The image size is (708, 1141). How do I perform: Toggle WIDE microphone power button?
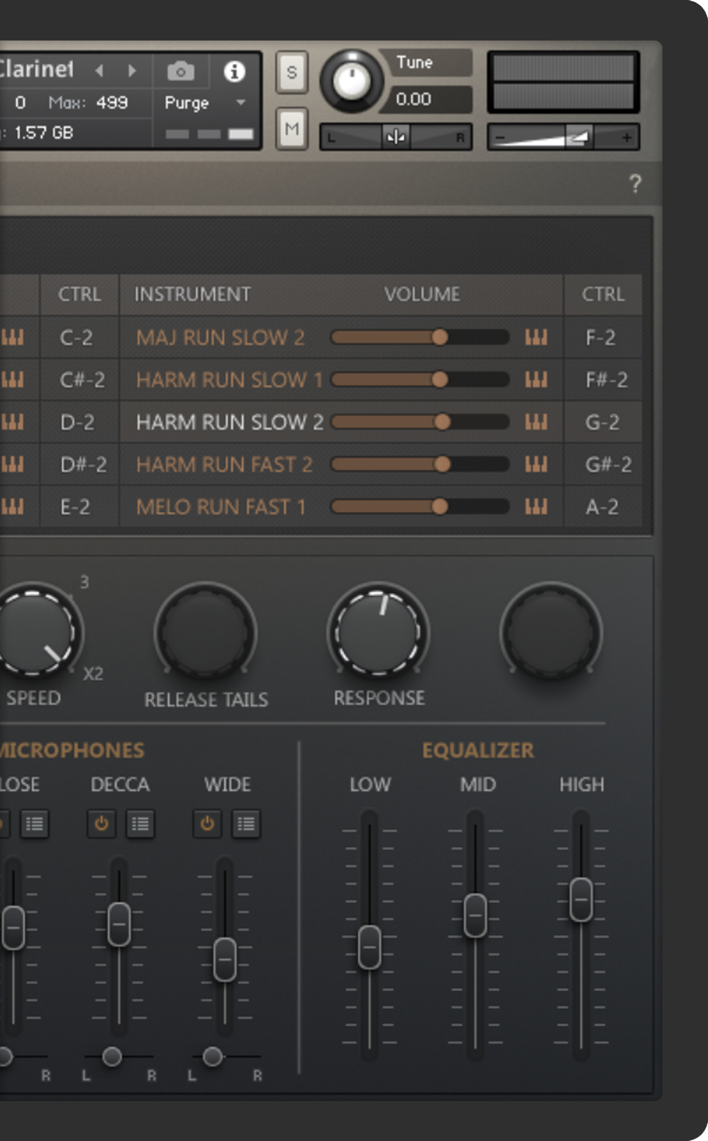[207, 824]
